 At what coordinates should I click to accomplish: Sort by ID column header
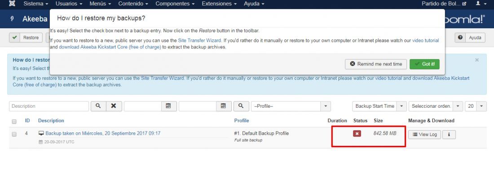[27, 121]
